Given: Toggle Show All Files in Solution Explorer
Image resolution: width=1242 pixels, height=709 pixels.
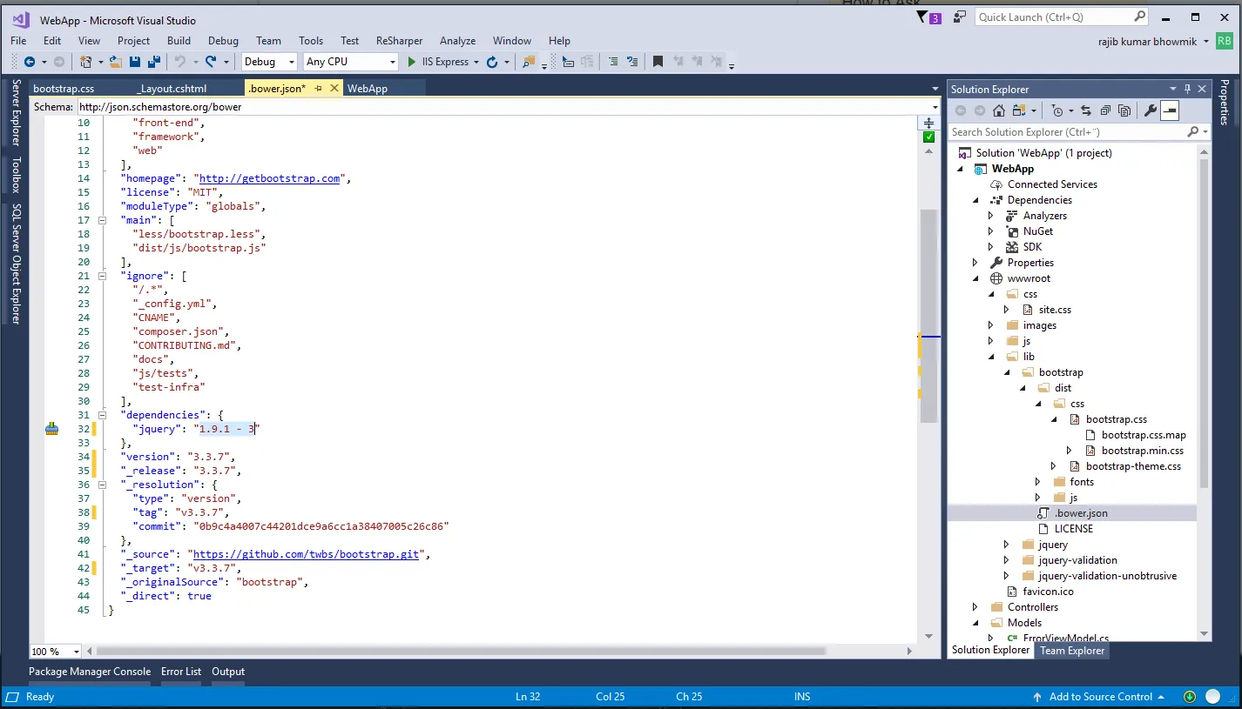Looking at the screenshot, I should pyautogui.click(x=1124, y=110).
